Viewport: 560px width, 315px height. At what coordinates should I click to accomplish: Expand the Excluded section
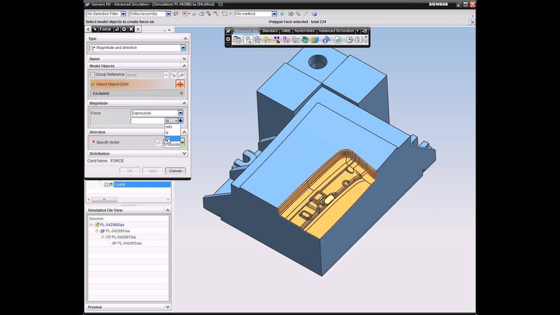(x=182, y=93)
